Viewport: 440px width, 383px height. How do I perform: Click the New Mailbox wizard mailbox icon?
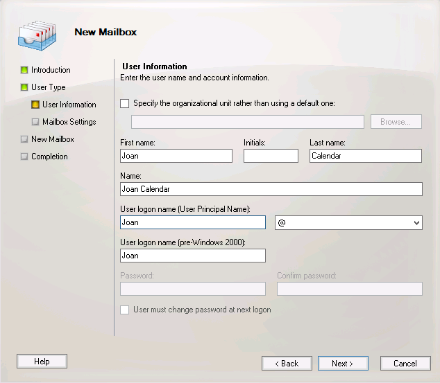tap(37, 35)
